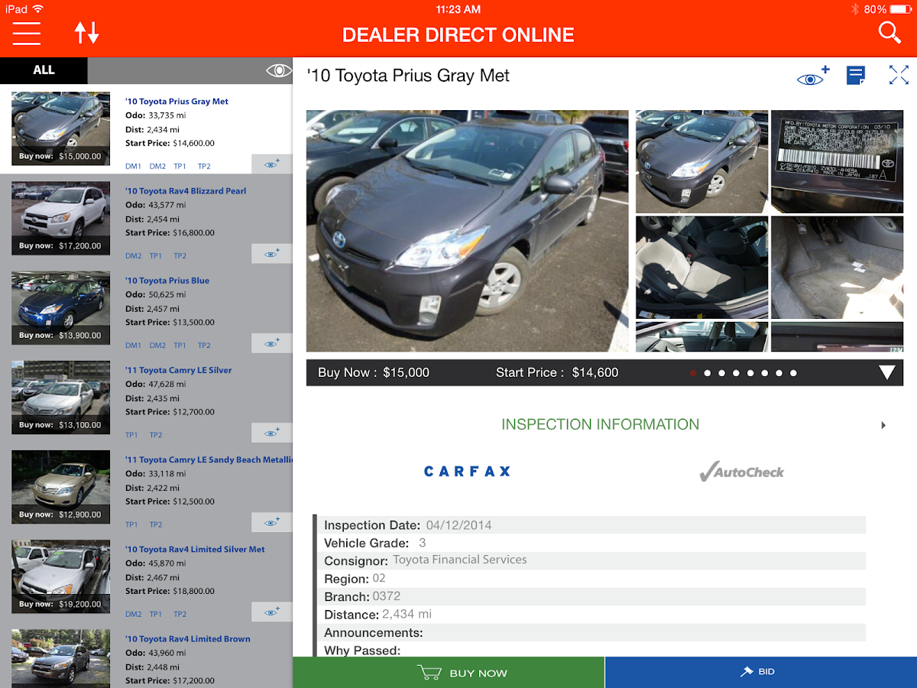Viewport: 917px width, 688px height.
Task: Open the CARFAX report
Action: coord(467,472)
